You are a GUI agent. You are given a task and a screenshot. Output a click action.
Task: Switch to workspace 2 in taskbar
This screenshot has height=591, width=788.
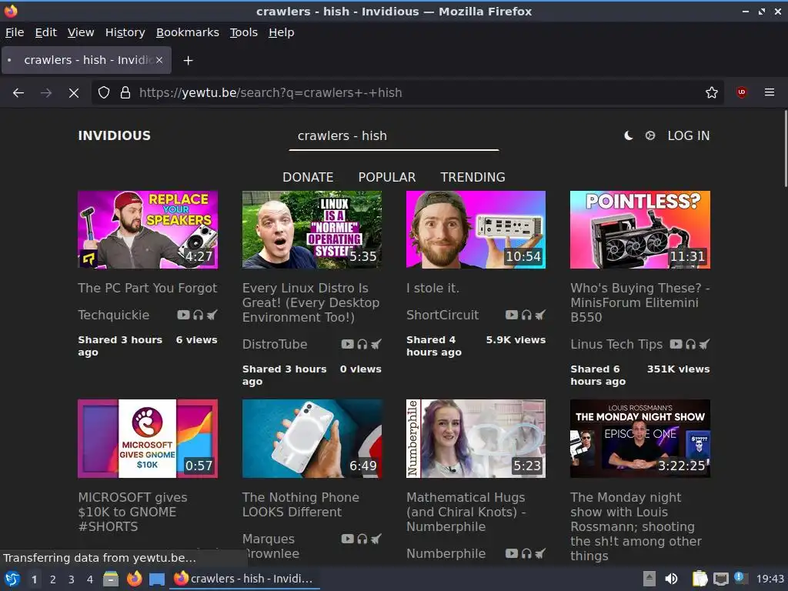pos(53,579)
